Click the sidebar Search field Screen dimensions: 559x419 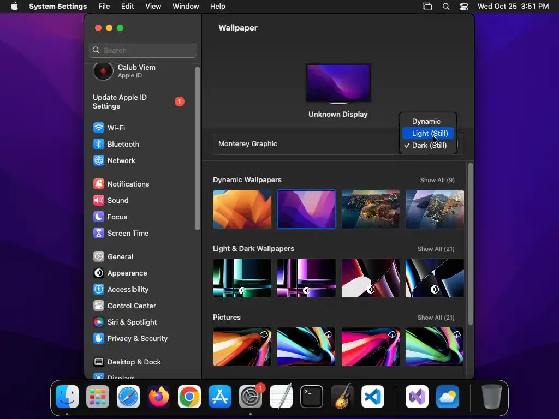coord(142,50)
